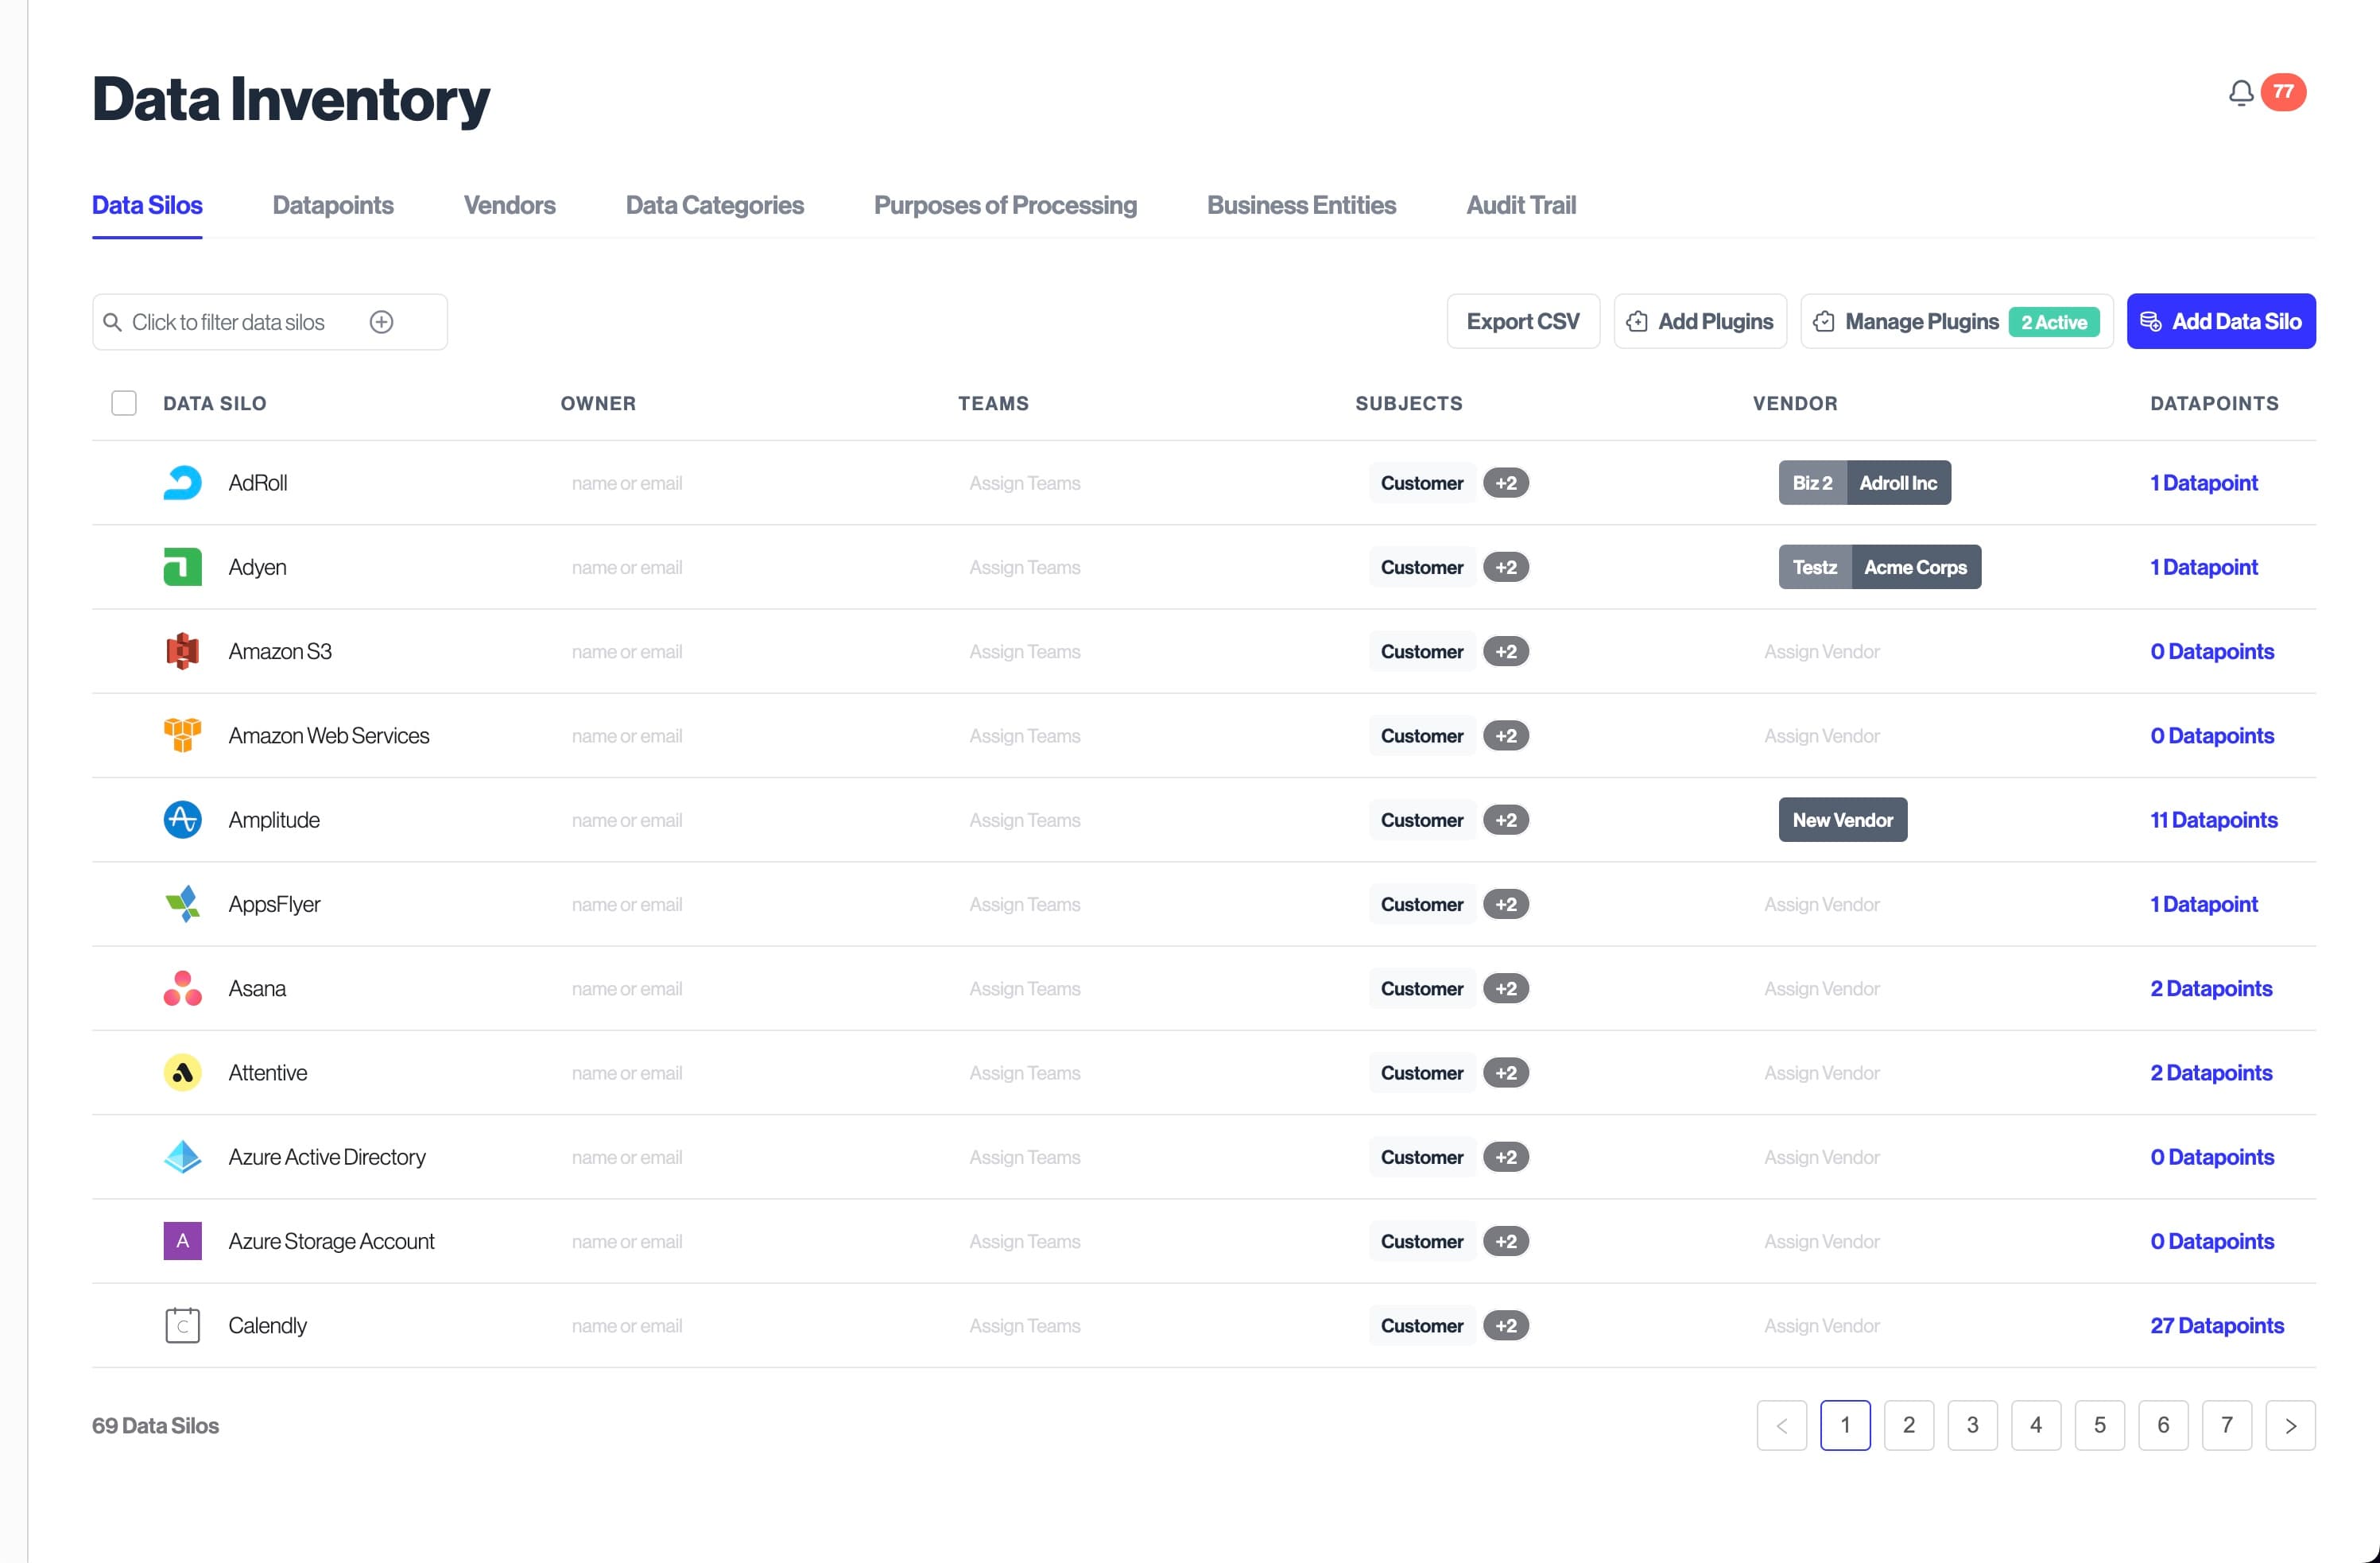The width and height of the screenshot is (2380, 1563).
Task: Open Assign Vendor dropdown for AppsFlyer
Action: pyautogui.click(x=1821, y=904)
